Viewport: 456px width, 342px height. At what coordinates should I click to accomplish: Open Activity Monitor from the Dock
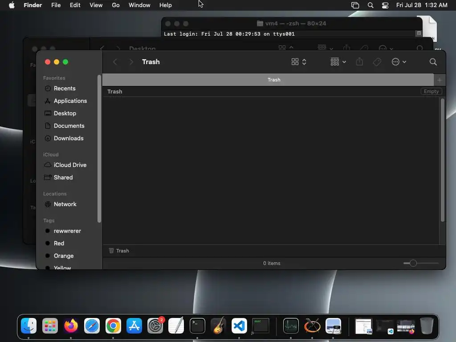click(x=291, y=326)
